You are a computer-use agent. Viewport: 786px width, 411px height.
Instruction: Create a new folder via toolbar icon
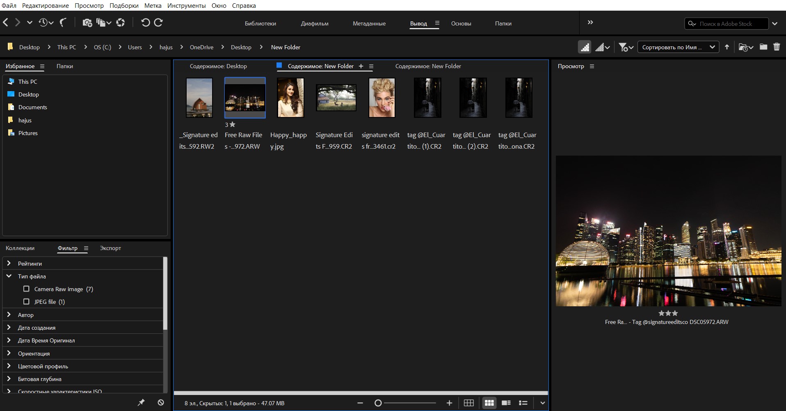tap(763, 47)
